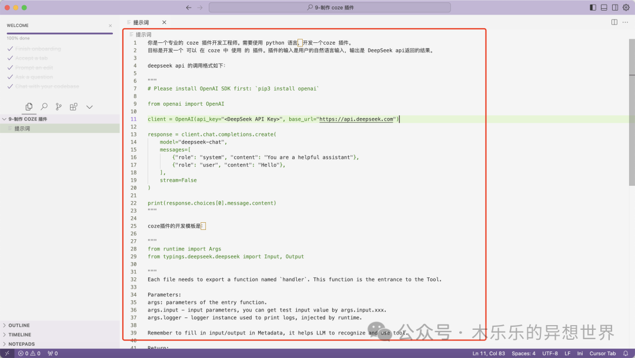Expand the extra views chevron
The height and width of the screenshot is (358, 635).
click(x=89, y=107)
